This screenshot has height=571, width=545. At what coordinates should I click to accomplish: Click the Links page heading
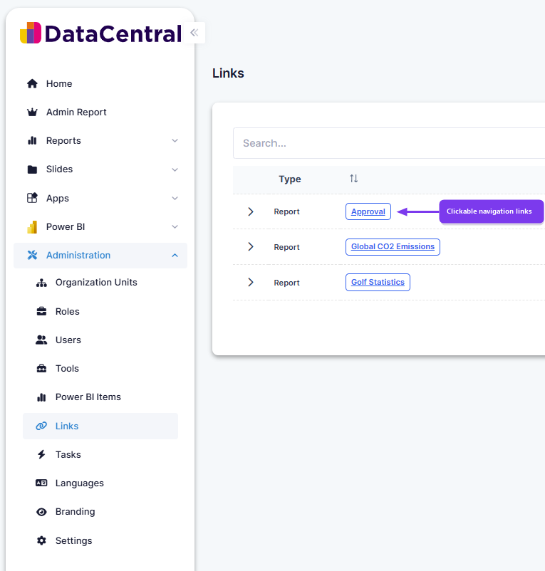[x=228, y=73]
